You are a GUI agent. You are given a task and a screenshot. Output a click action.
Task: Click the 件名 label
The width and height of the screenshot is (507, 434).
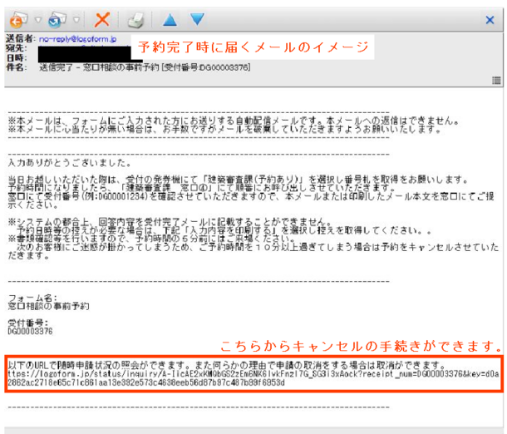[16, 67]
